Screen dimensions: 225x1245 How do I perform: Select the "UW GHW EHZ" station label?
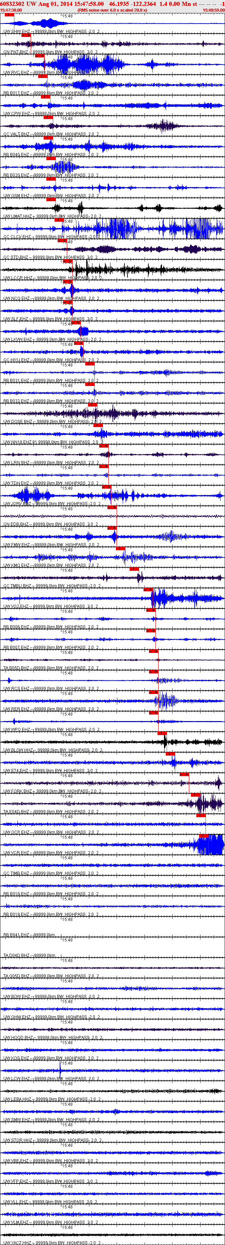click(16, 1017)
